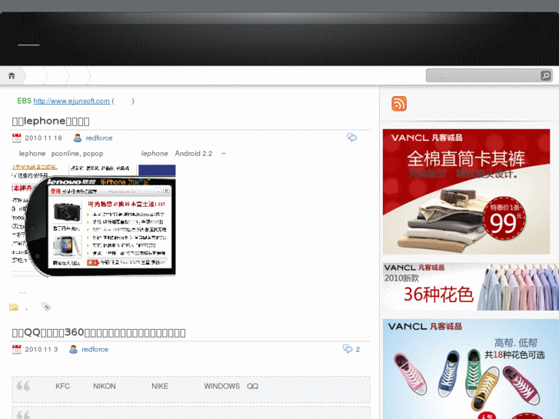Click the user icon on lephone post
This screenshot has height=419, width=559.
pyautogui.click(x=78, y=138)
